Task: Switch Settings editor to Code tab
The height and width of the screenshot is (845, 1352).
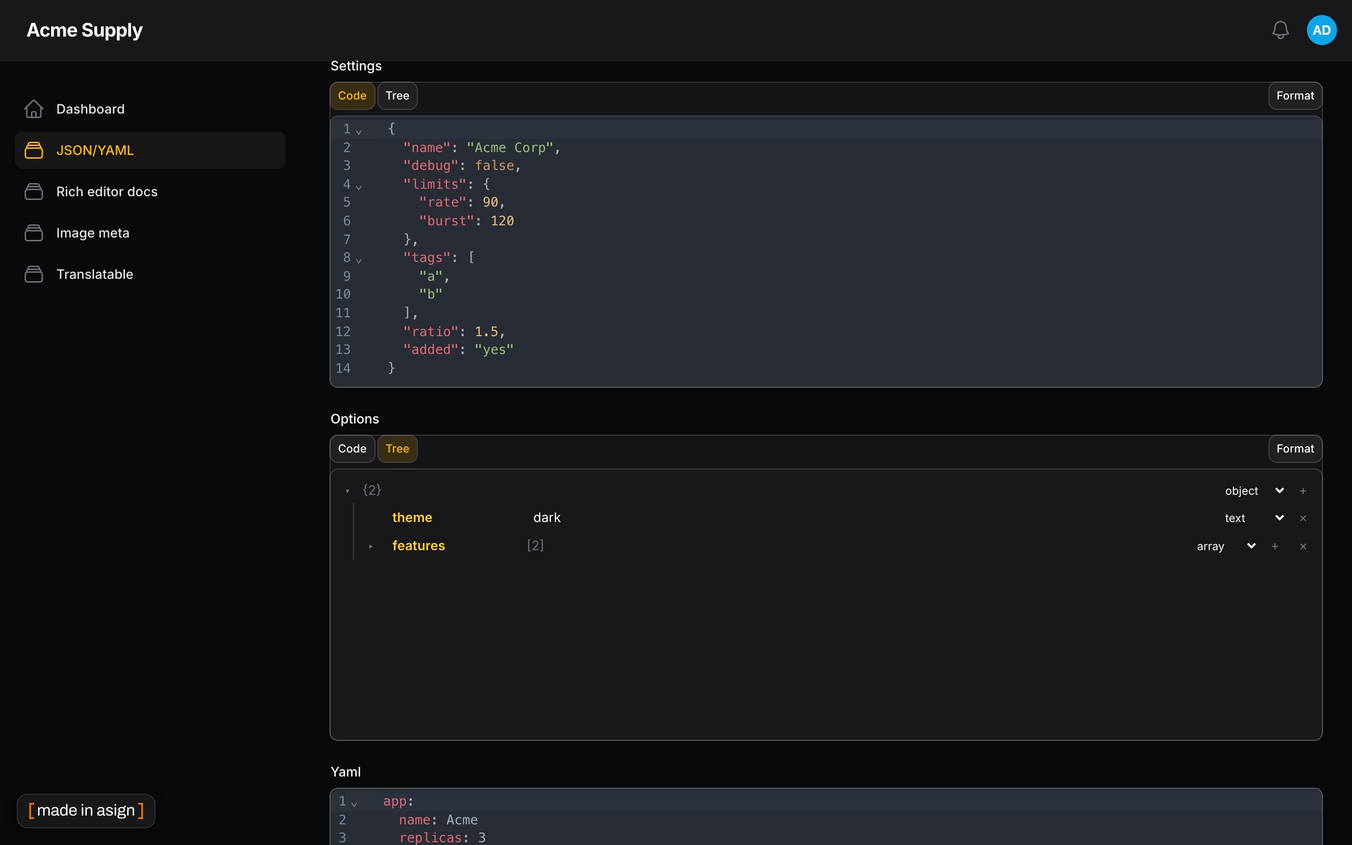Action: (x=352, y=96)
